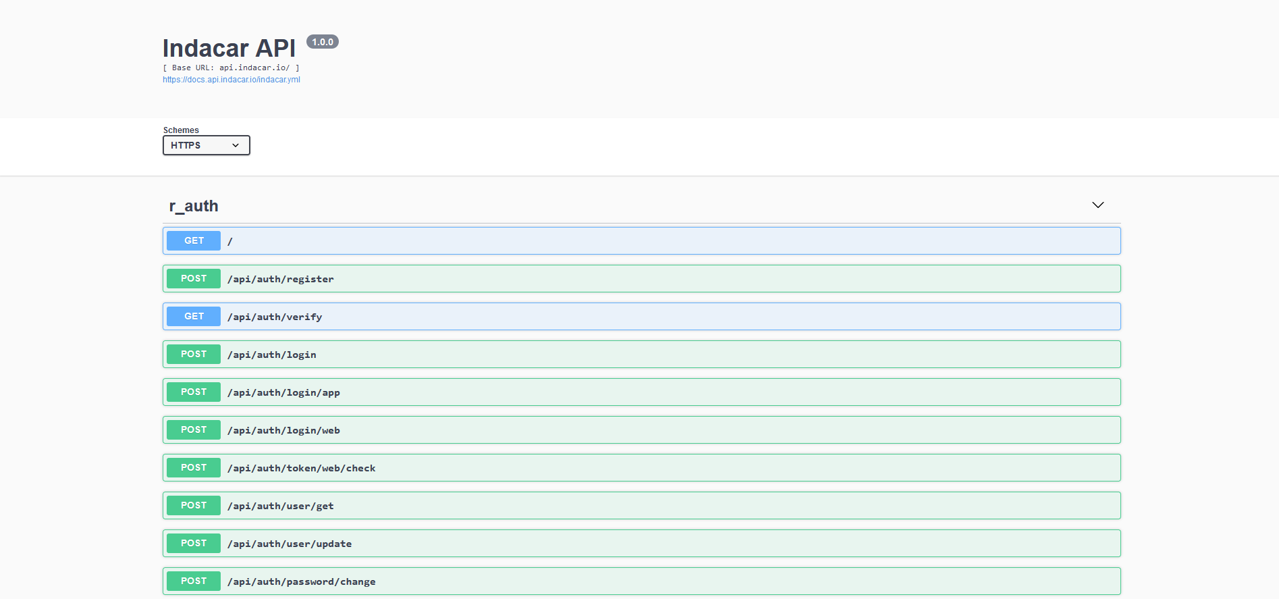
Task: Expand POST /api/auth/user/get endpoint
Action: pyautogui.click(x=642, y=506)
